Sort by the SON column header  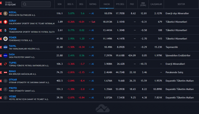[59, 4]
